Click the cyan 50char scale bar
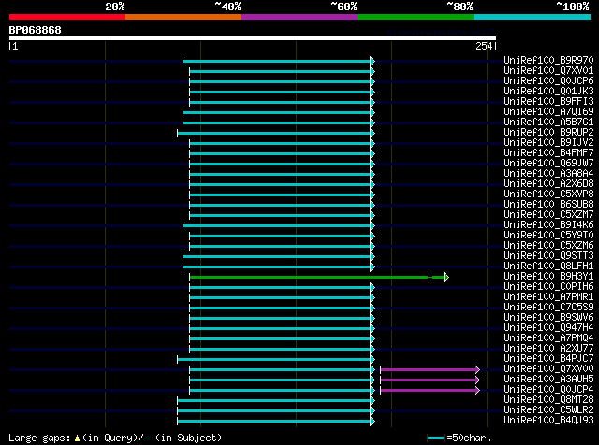599x445 pixels. coord(435,438)
